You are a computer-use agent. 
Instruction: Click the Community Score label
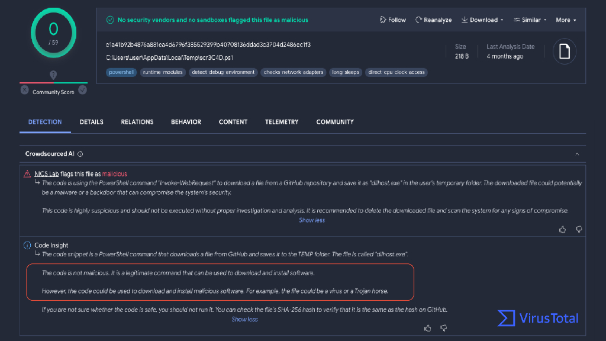click(53, 92)
